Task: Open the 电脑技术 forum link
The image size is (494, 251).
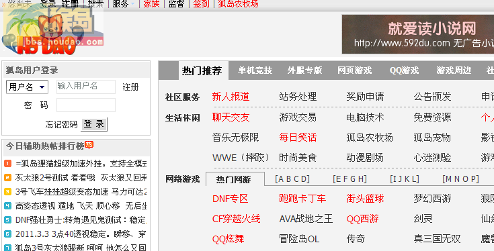Action: point(365,117)
